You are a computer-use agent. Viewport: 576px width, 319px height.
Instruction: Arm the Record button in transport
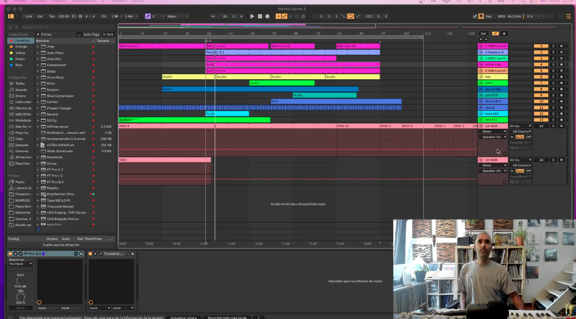coord(267,16)
